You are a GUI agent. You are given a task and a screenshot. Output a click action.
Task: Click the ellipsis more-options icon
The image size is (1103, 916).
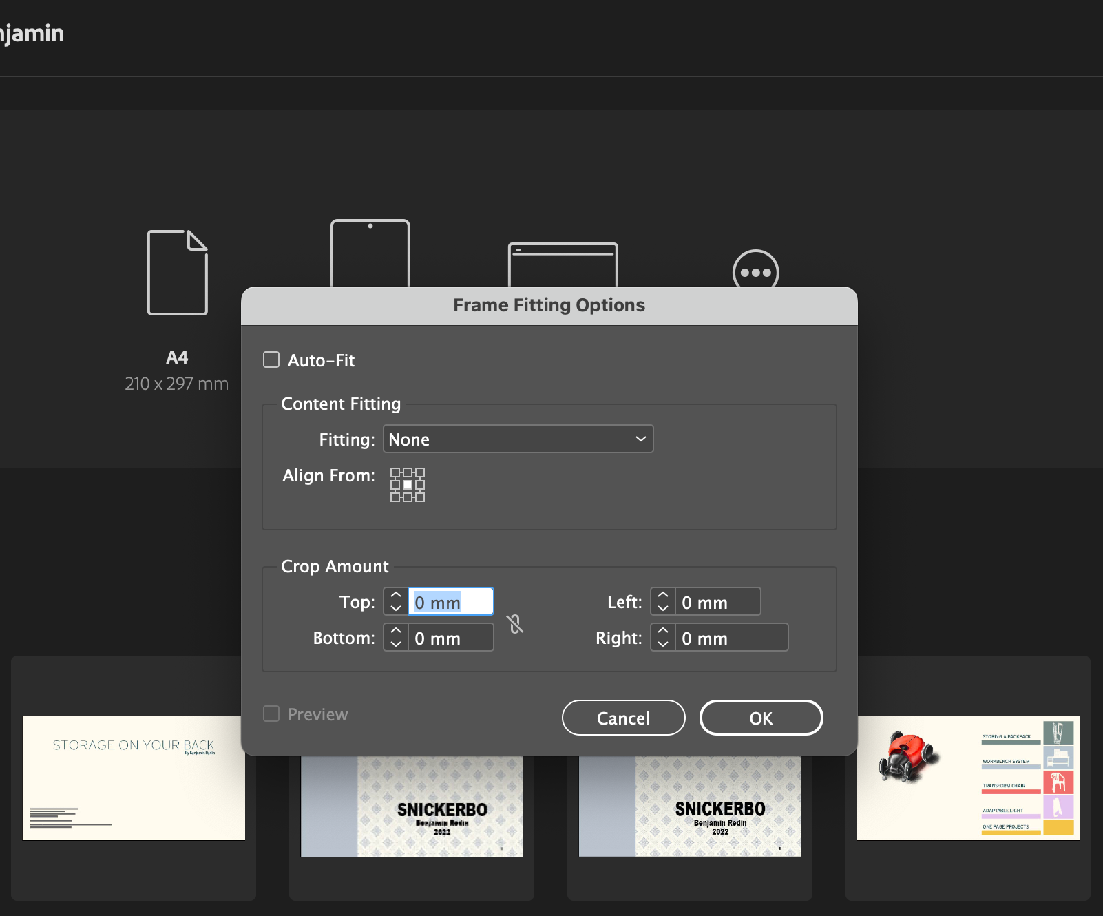point(755,271)
